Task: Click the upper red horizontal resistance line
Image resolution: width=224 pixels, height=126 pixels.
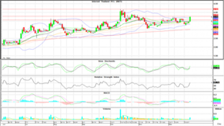Action: click(x=90, y=9)
